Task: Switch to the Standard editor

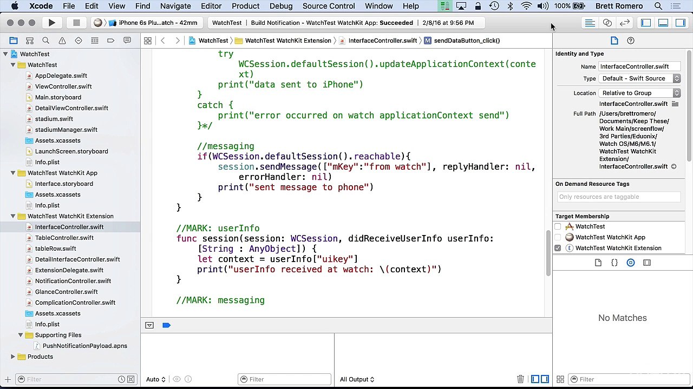Action: coord(590,23)
